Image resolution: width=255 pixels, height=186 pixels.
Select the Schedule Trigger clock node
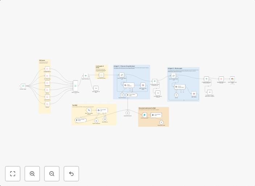(23, 86)
